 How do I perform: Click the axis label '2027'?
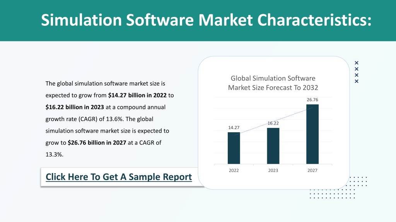tap(312, 170)
